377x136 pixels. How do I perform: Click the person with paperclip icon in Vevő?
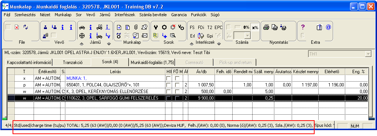45,36
